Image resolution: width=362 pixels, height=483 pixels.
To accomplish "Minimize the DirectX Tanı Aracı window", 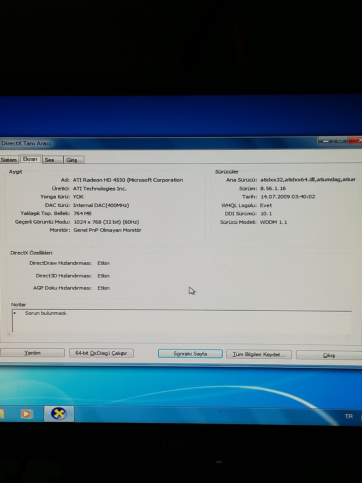I will [325, 141].
